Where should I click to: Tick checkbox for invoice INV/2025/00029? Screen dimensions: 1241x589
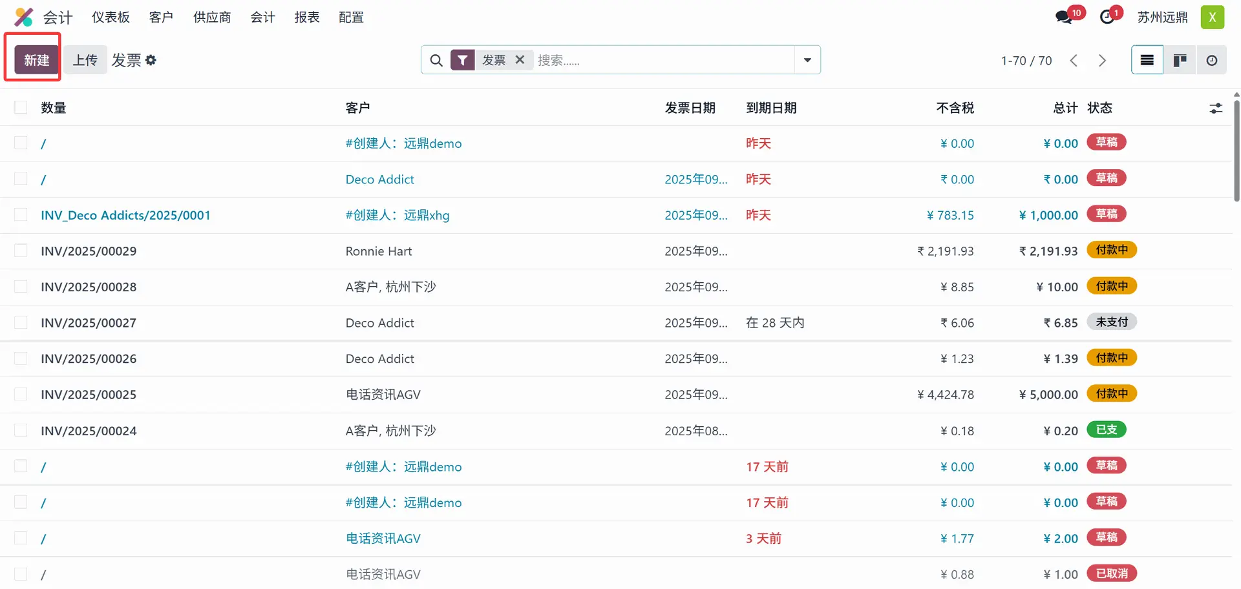point(21,251)
